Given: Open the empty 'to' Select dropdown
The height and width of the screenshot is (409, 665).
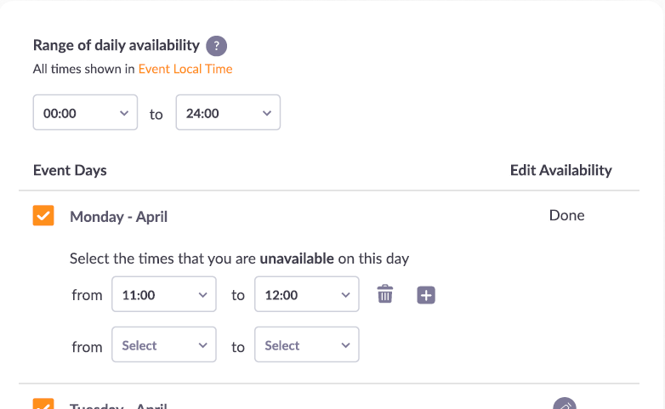Looking at the screenshot, I should (307, 345).
